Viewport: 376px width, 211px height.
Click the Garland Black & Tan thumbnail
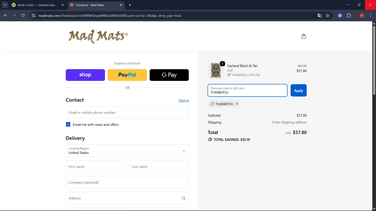216,70
